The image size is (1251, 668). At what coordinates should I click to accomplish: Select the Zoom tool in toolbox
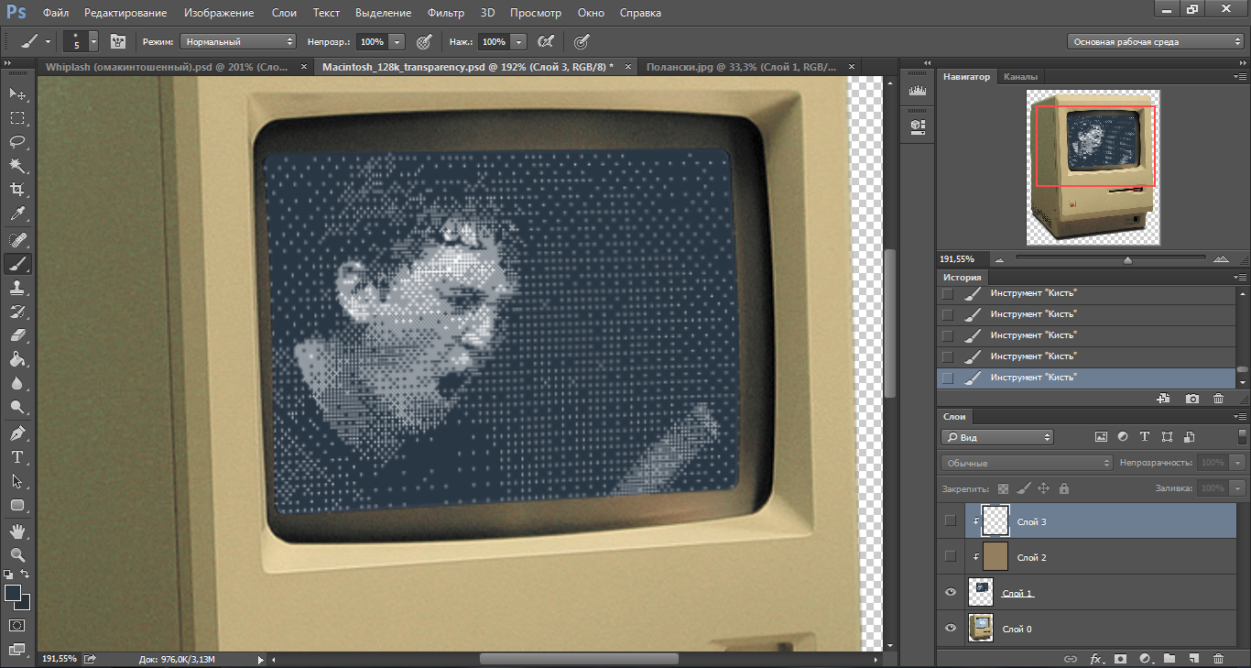[17, 555]
